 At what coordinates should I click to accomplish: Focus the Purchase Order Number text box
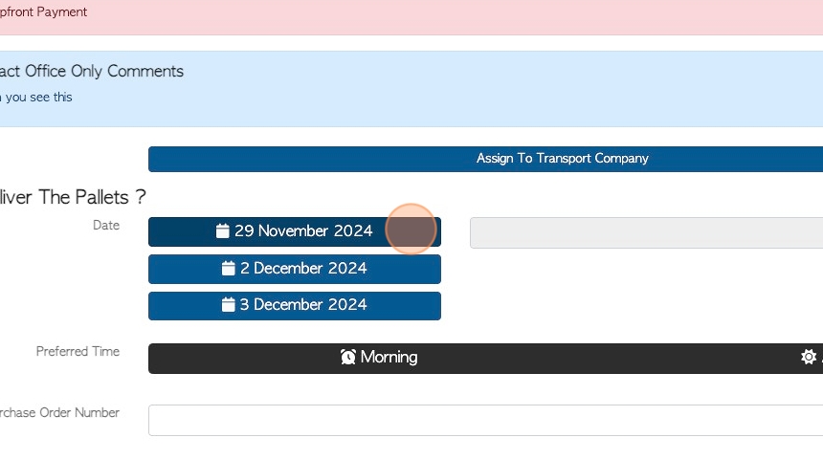(485, 420)
